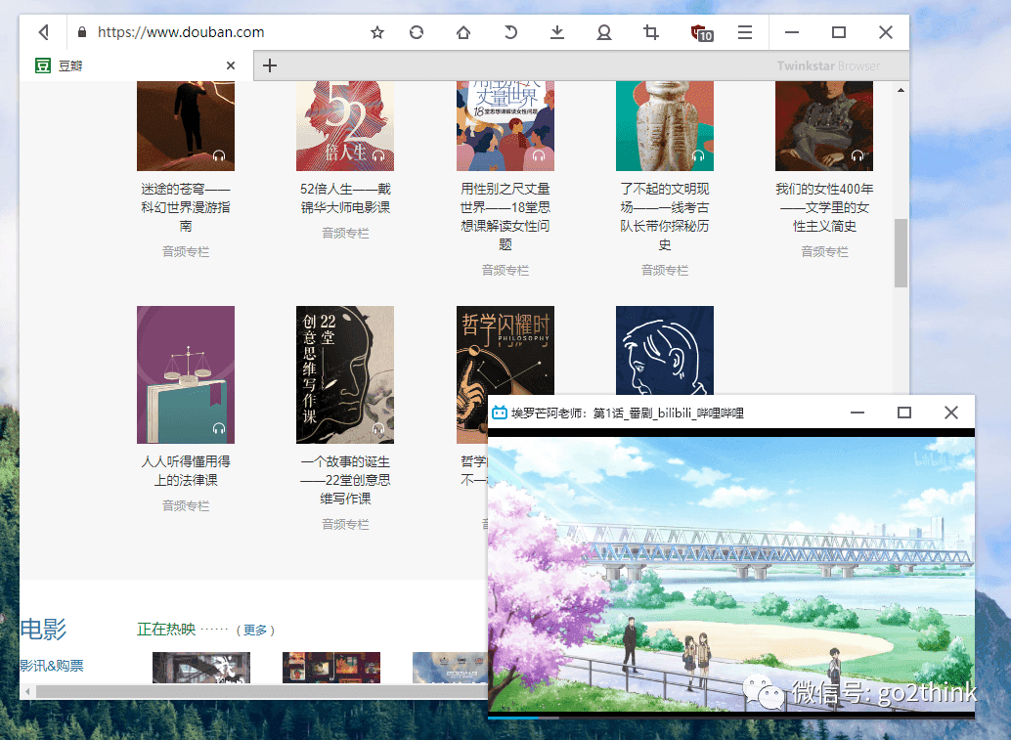This screenshot has height=740, width=1011.
Task: Click the URL https://www.douban.com field
Action: [x=181, y=32]
